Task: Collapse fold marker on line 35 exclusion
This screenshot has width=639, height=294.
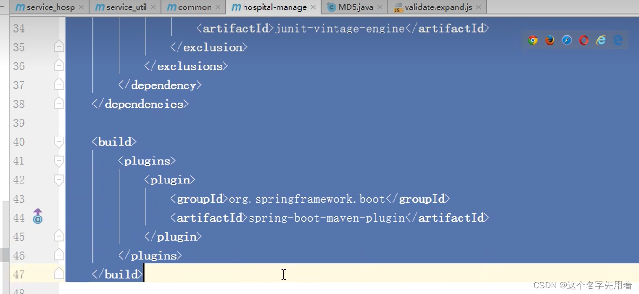Action: coord(59,47)
